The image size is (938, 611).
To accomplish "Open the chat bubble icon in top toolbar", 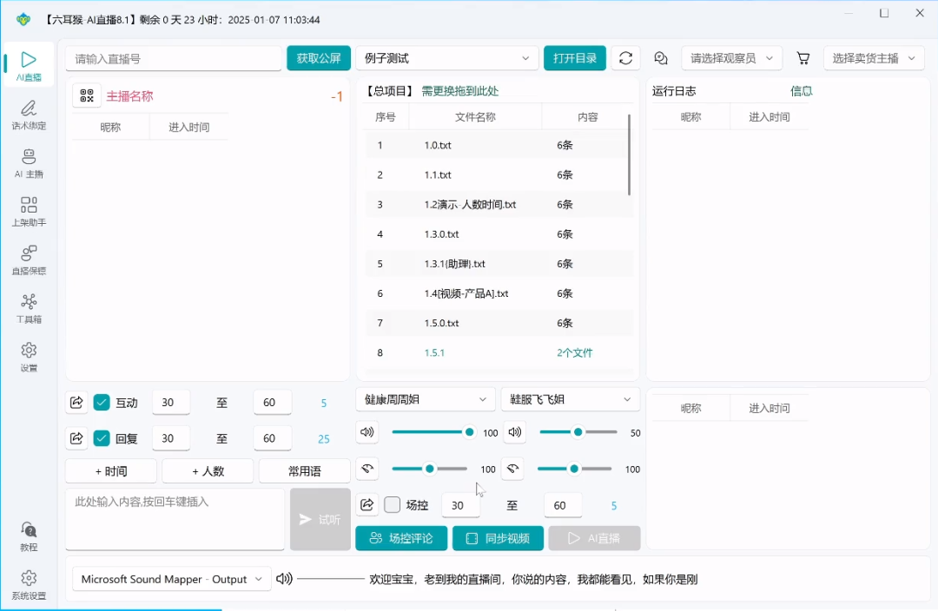I will (661, 58).
